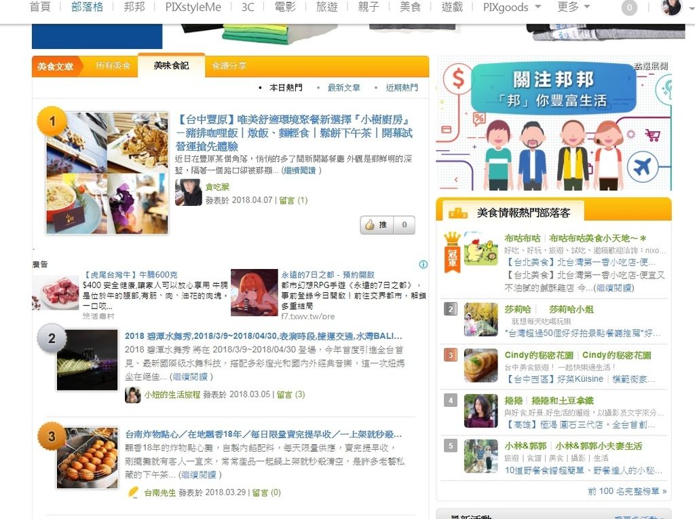
Task: Open the 台中豐原 小衛廚房 article title
Action: pyautogui.click(x=294, y=132)
